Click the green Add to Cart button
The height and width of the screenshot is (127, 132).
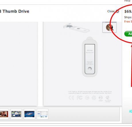[128, 34]
